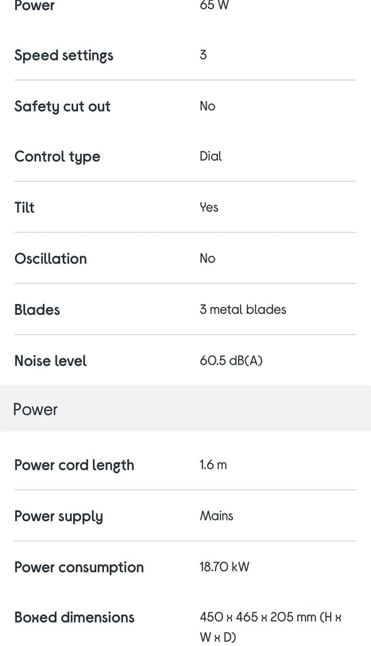
Task: Click the 3 metal blades value
Action: click(243, 309)
